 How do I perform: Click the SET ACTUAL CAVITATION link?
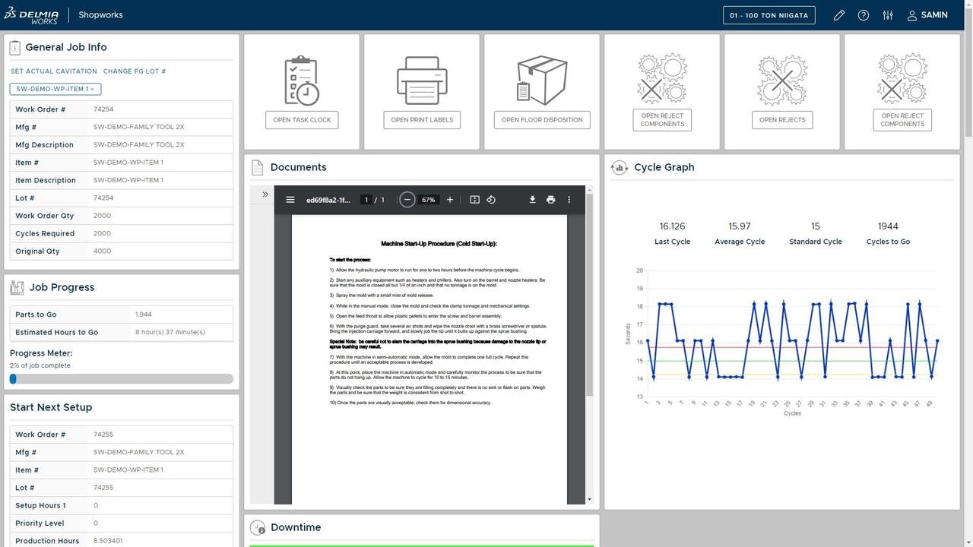(52, 71)
